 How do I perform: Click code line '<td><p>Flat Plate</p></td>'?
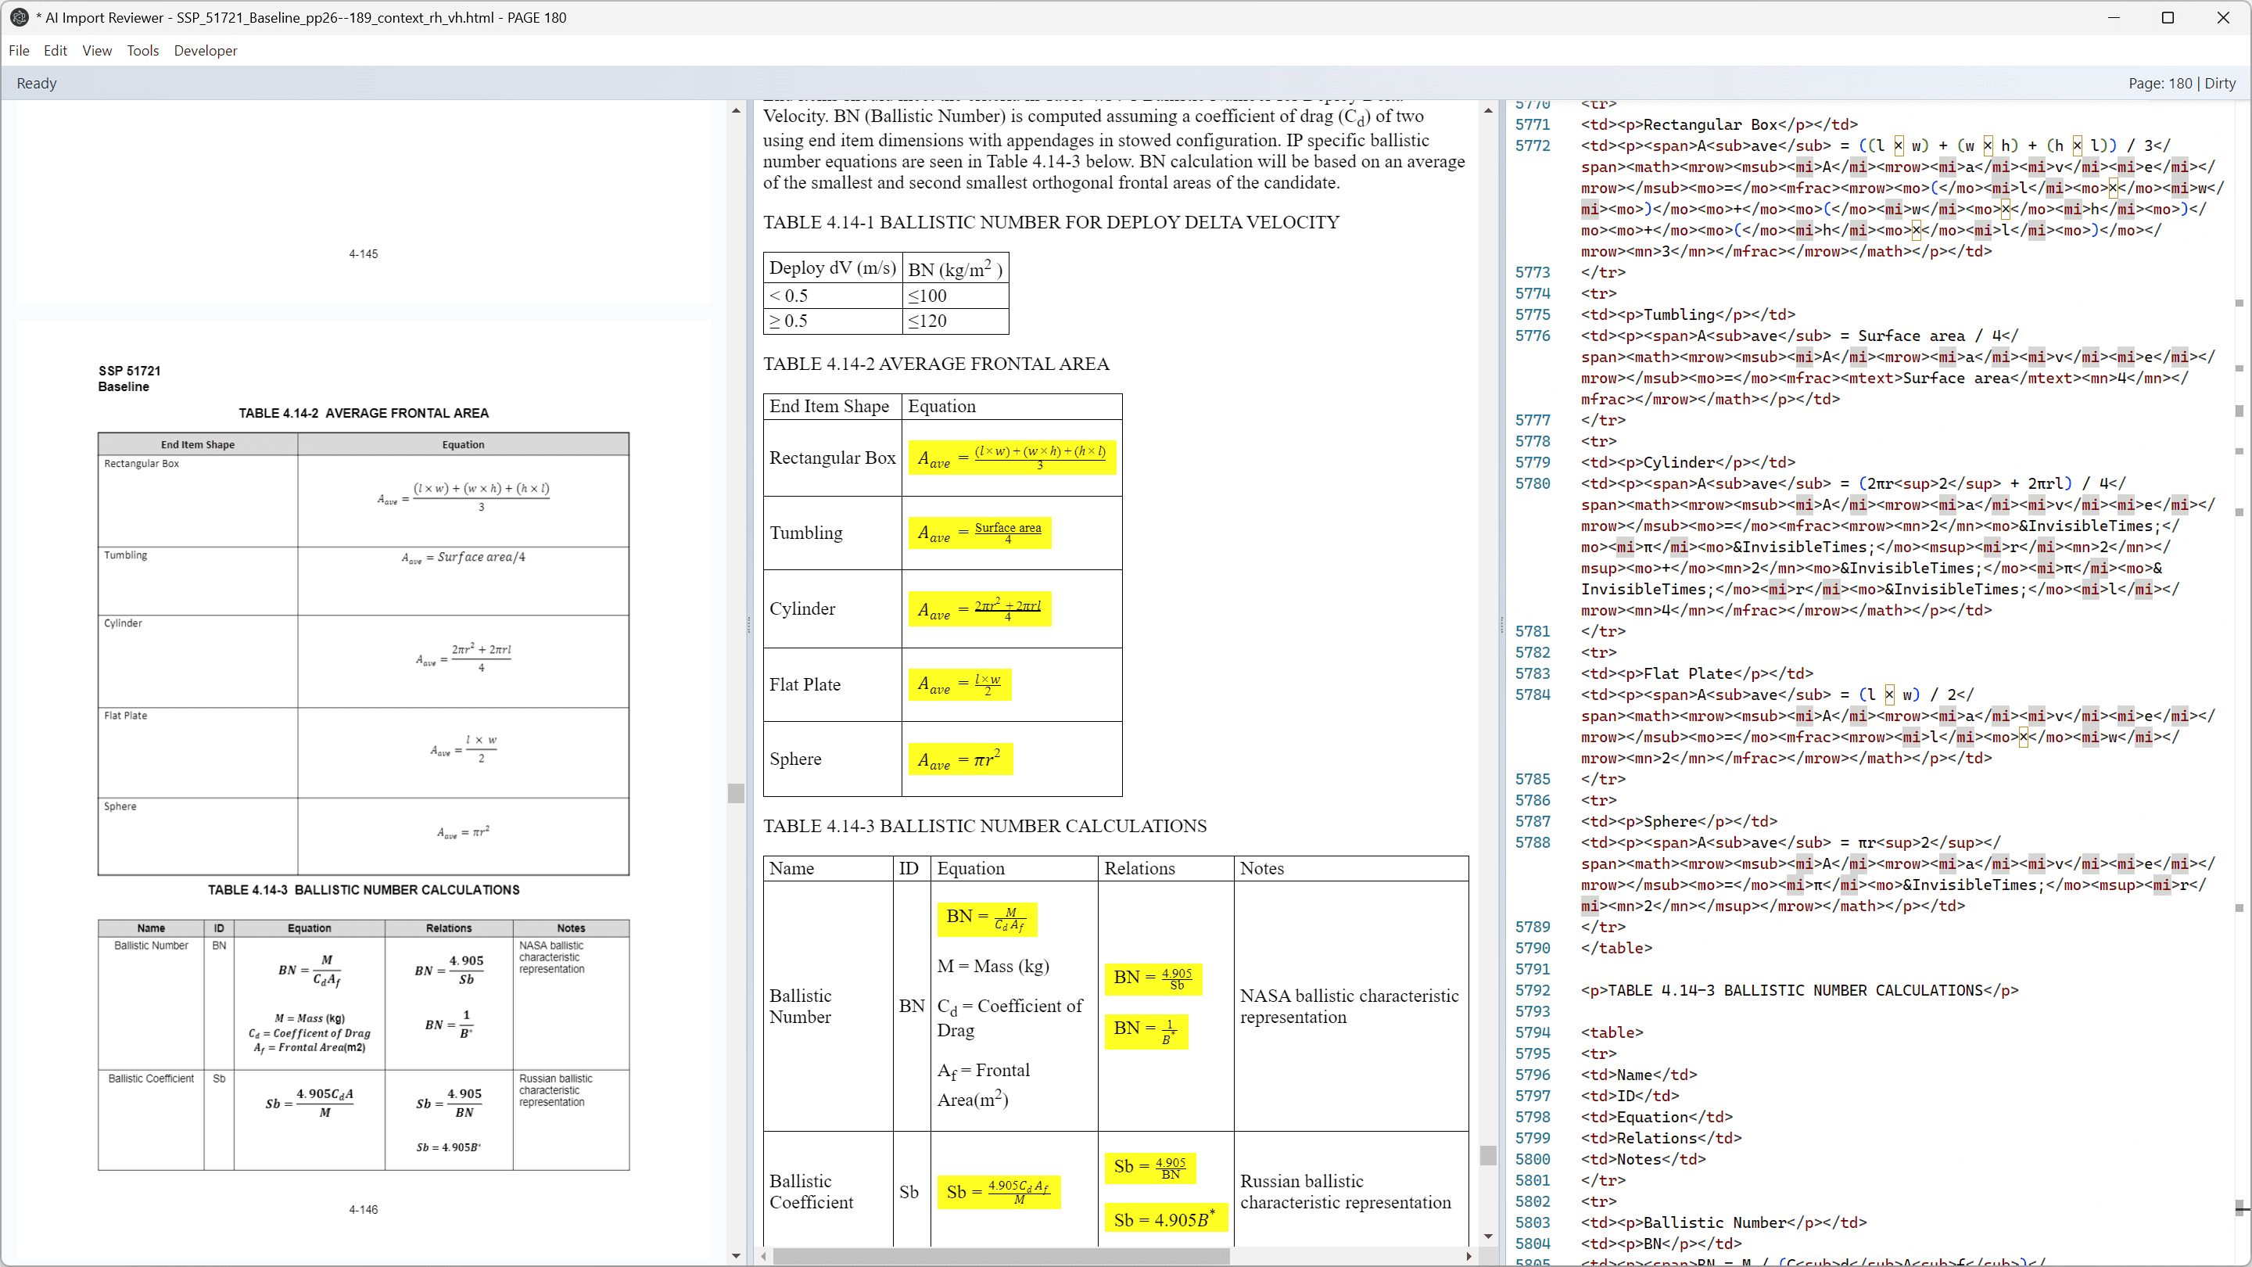click(1696, 674)
